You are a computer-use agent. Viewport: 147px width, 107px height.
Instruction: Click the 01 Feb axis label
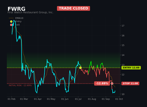tap(11, 99)
